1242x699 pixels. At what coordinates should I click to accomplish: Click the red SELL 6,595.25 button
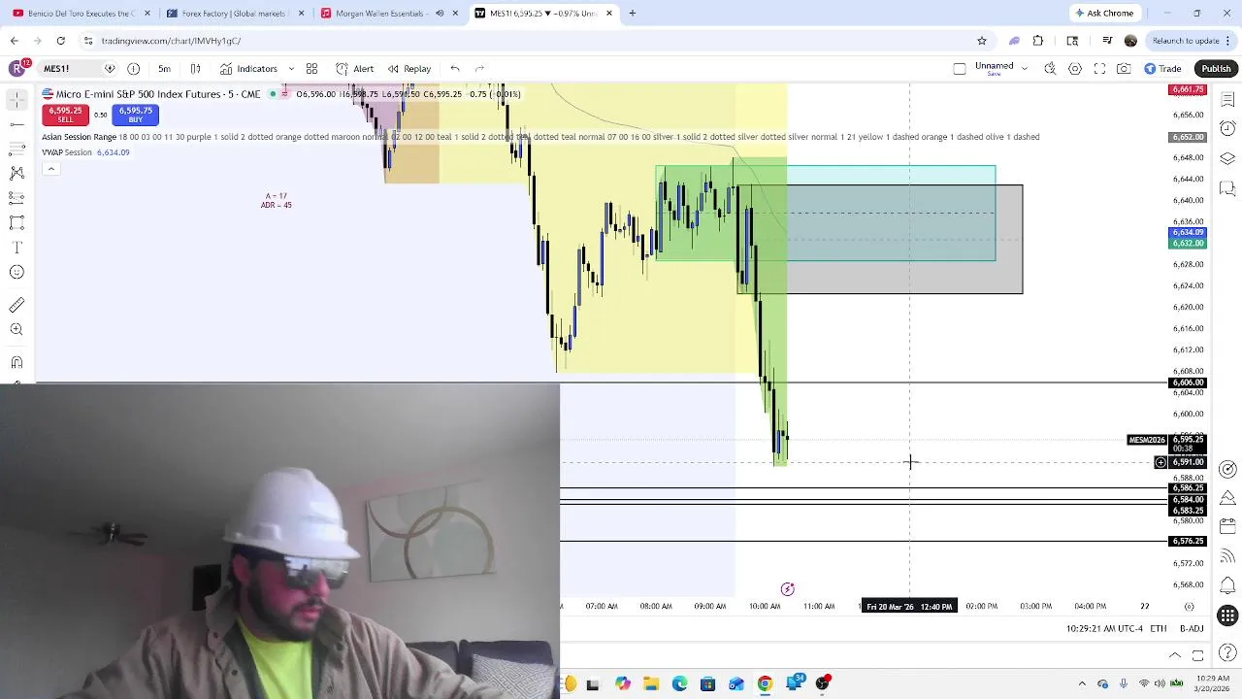pos(65,114)
